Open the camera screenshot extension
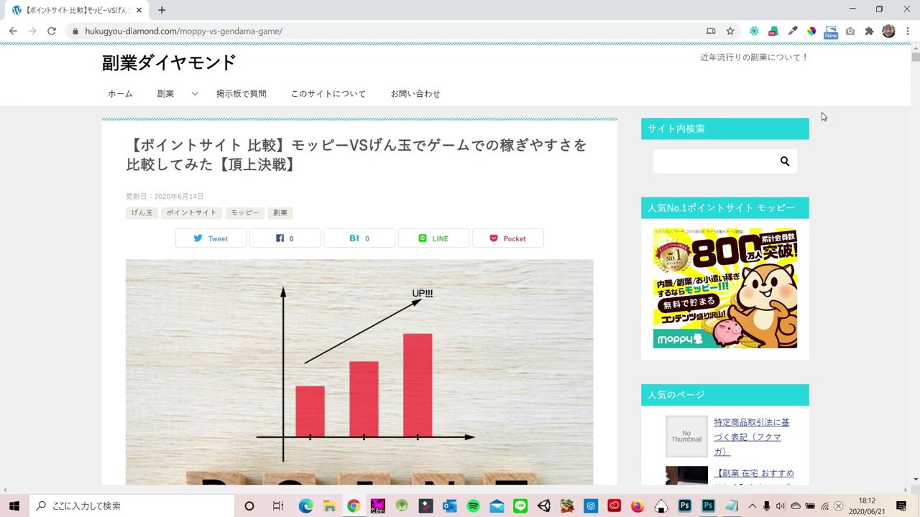Viewport: 920px width, 517px height. coord(850,31)
